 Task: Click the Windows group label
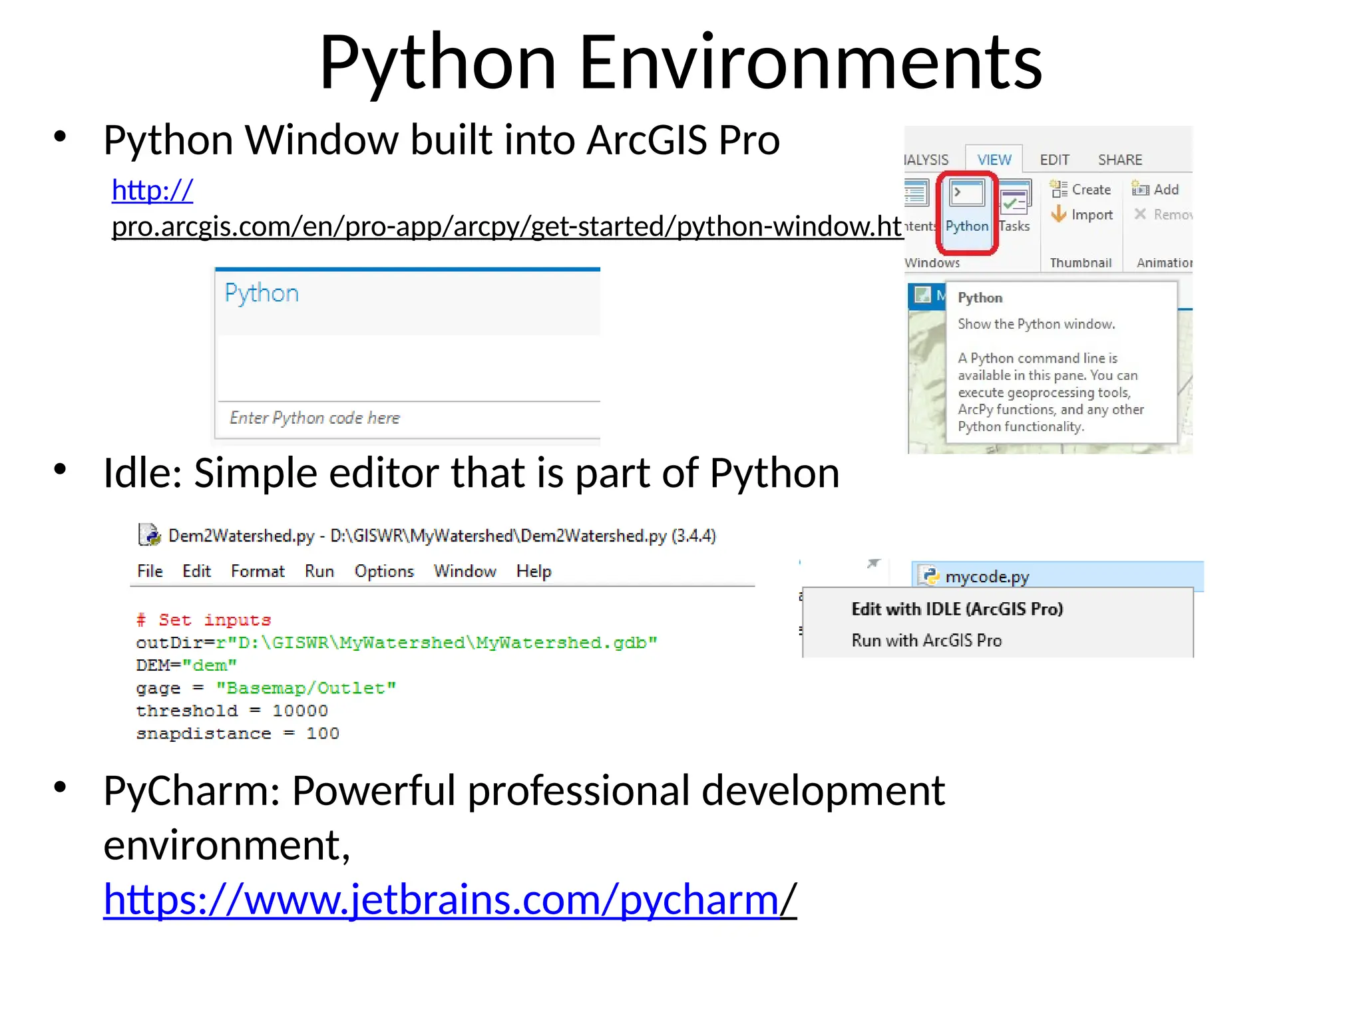point(932,263)
